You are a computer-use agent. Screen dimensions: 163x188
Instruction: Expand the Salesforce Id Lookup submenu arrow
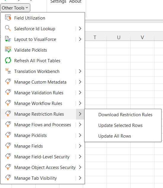coord(80,28)
